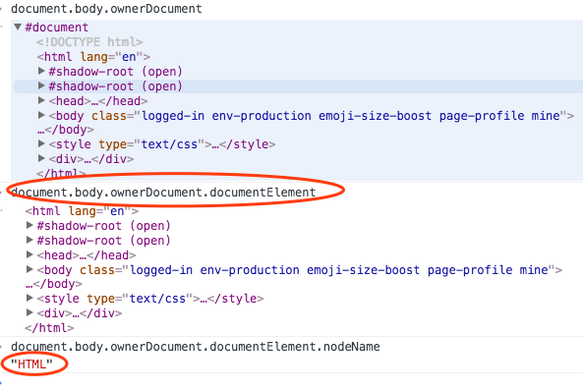Click the console entry 'document.body.ownerDocument'
This screenshot has width=583, height=391.
coord(106,9)
